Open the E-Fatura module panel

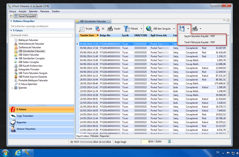(41, 109)
